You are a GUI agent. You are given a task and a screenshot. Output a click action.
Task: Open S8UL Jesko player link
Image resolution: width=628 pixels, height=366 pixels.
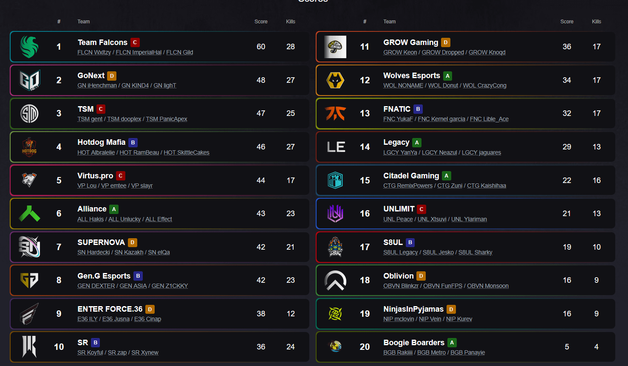tap(438, 253)
